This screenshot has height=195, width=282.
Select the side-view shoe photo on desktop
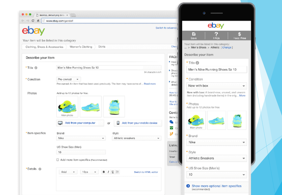click(90, 106)
